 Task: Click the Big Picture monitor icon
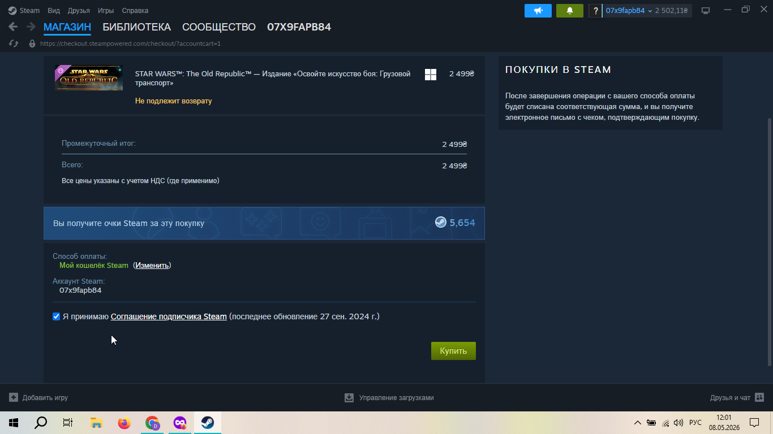pos(706,11)
